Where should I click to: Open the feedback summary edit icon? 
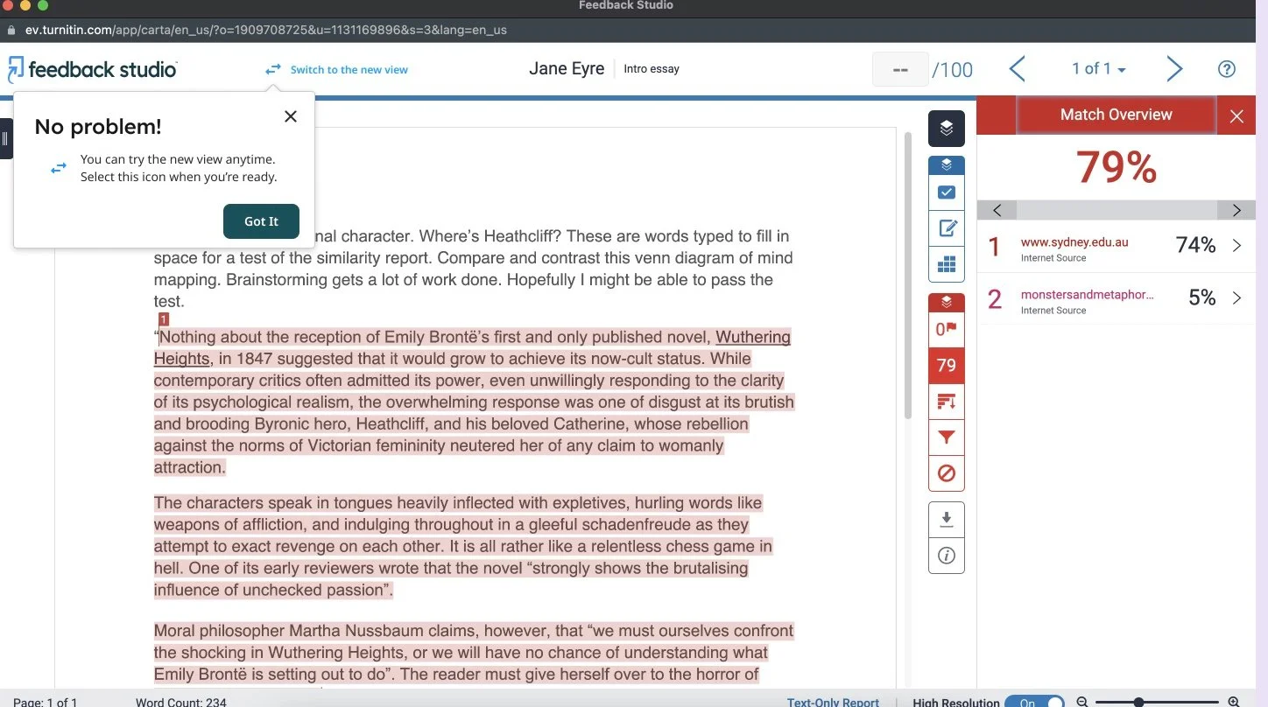pos(946,228)
